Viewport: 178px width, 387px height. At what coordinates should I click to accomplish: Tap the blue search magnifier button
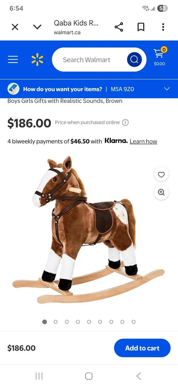pyautogui.click(x=134, y=60)
